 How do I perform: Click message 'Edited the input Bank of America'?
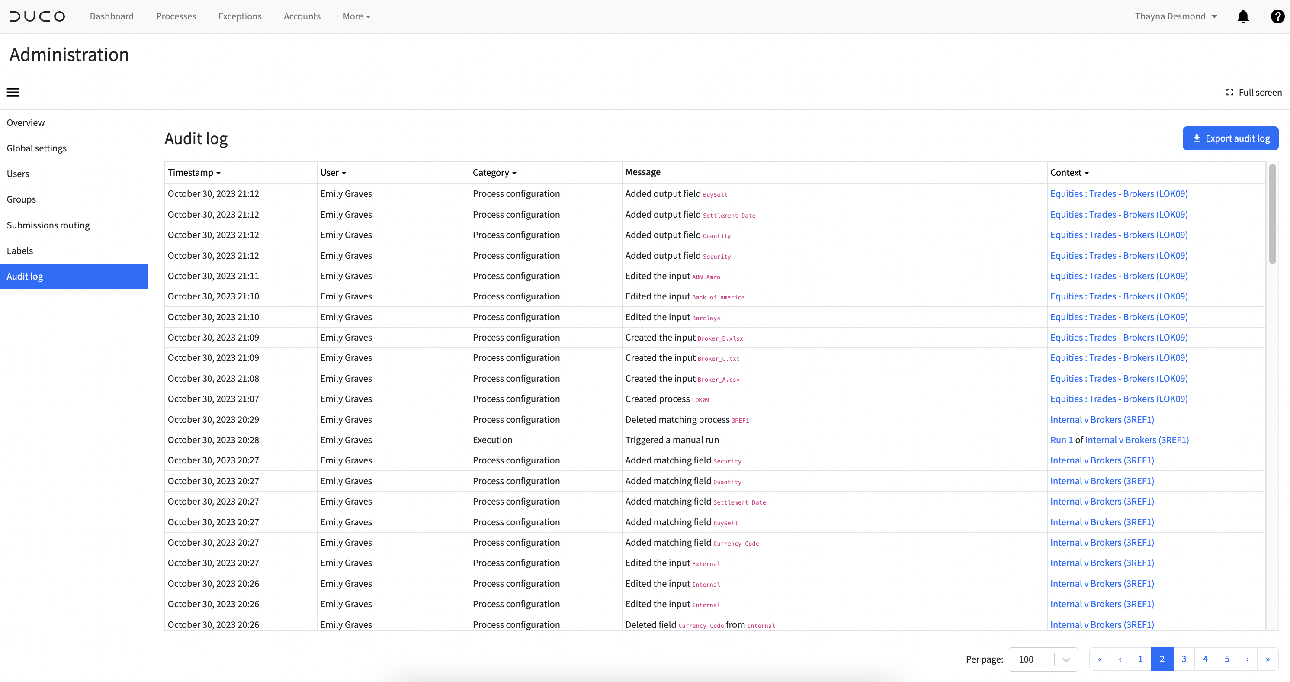(684, 297)
